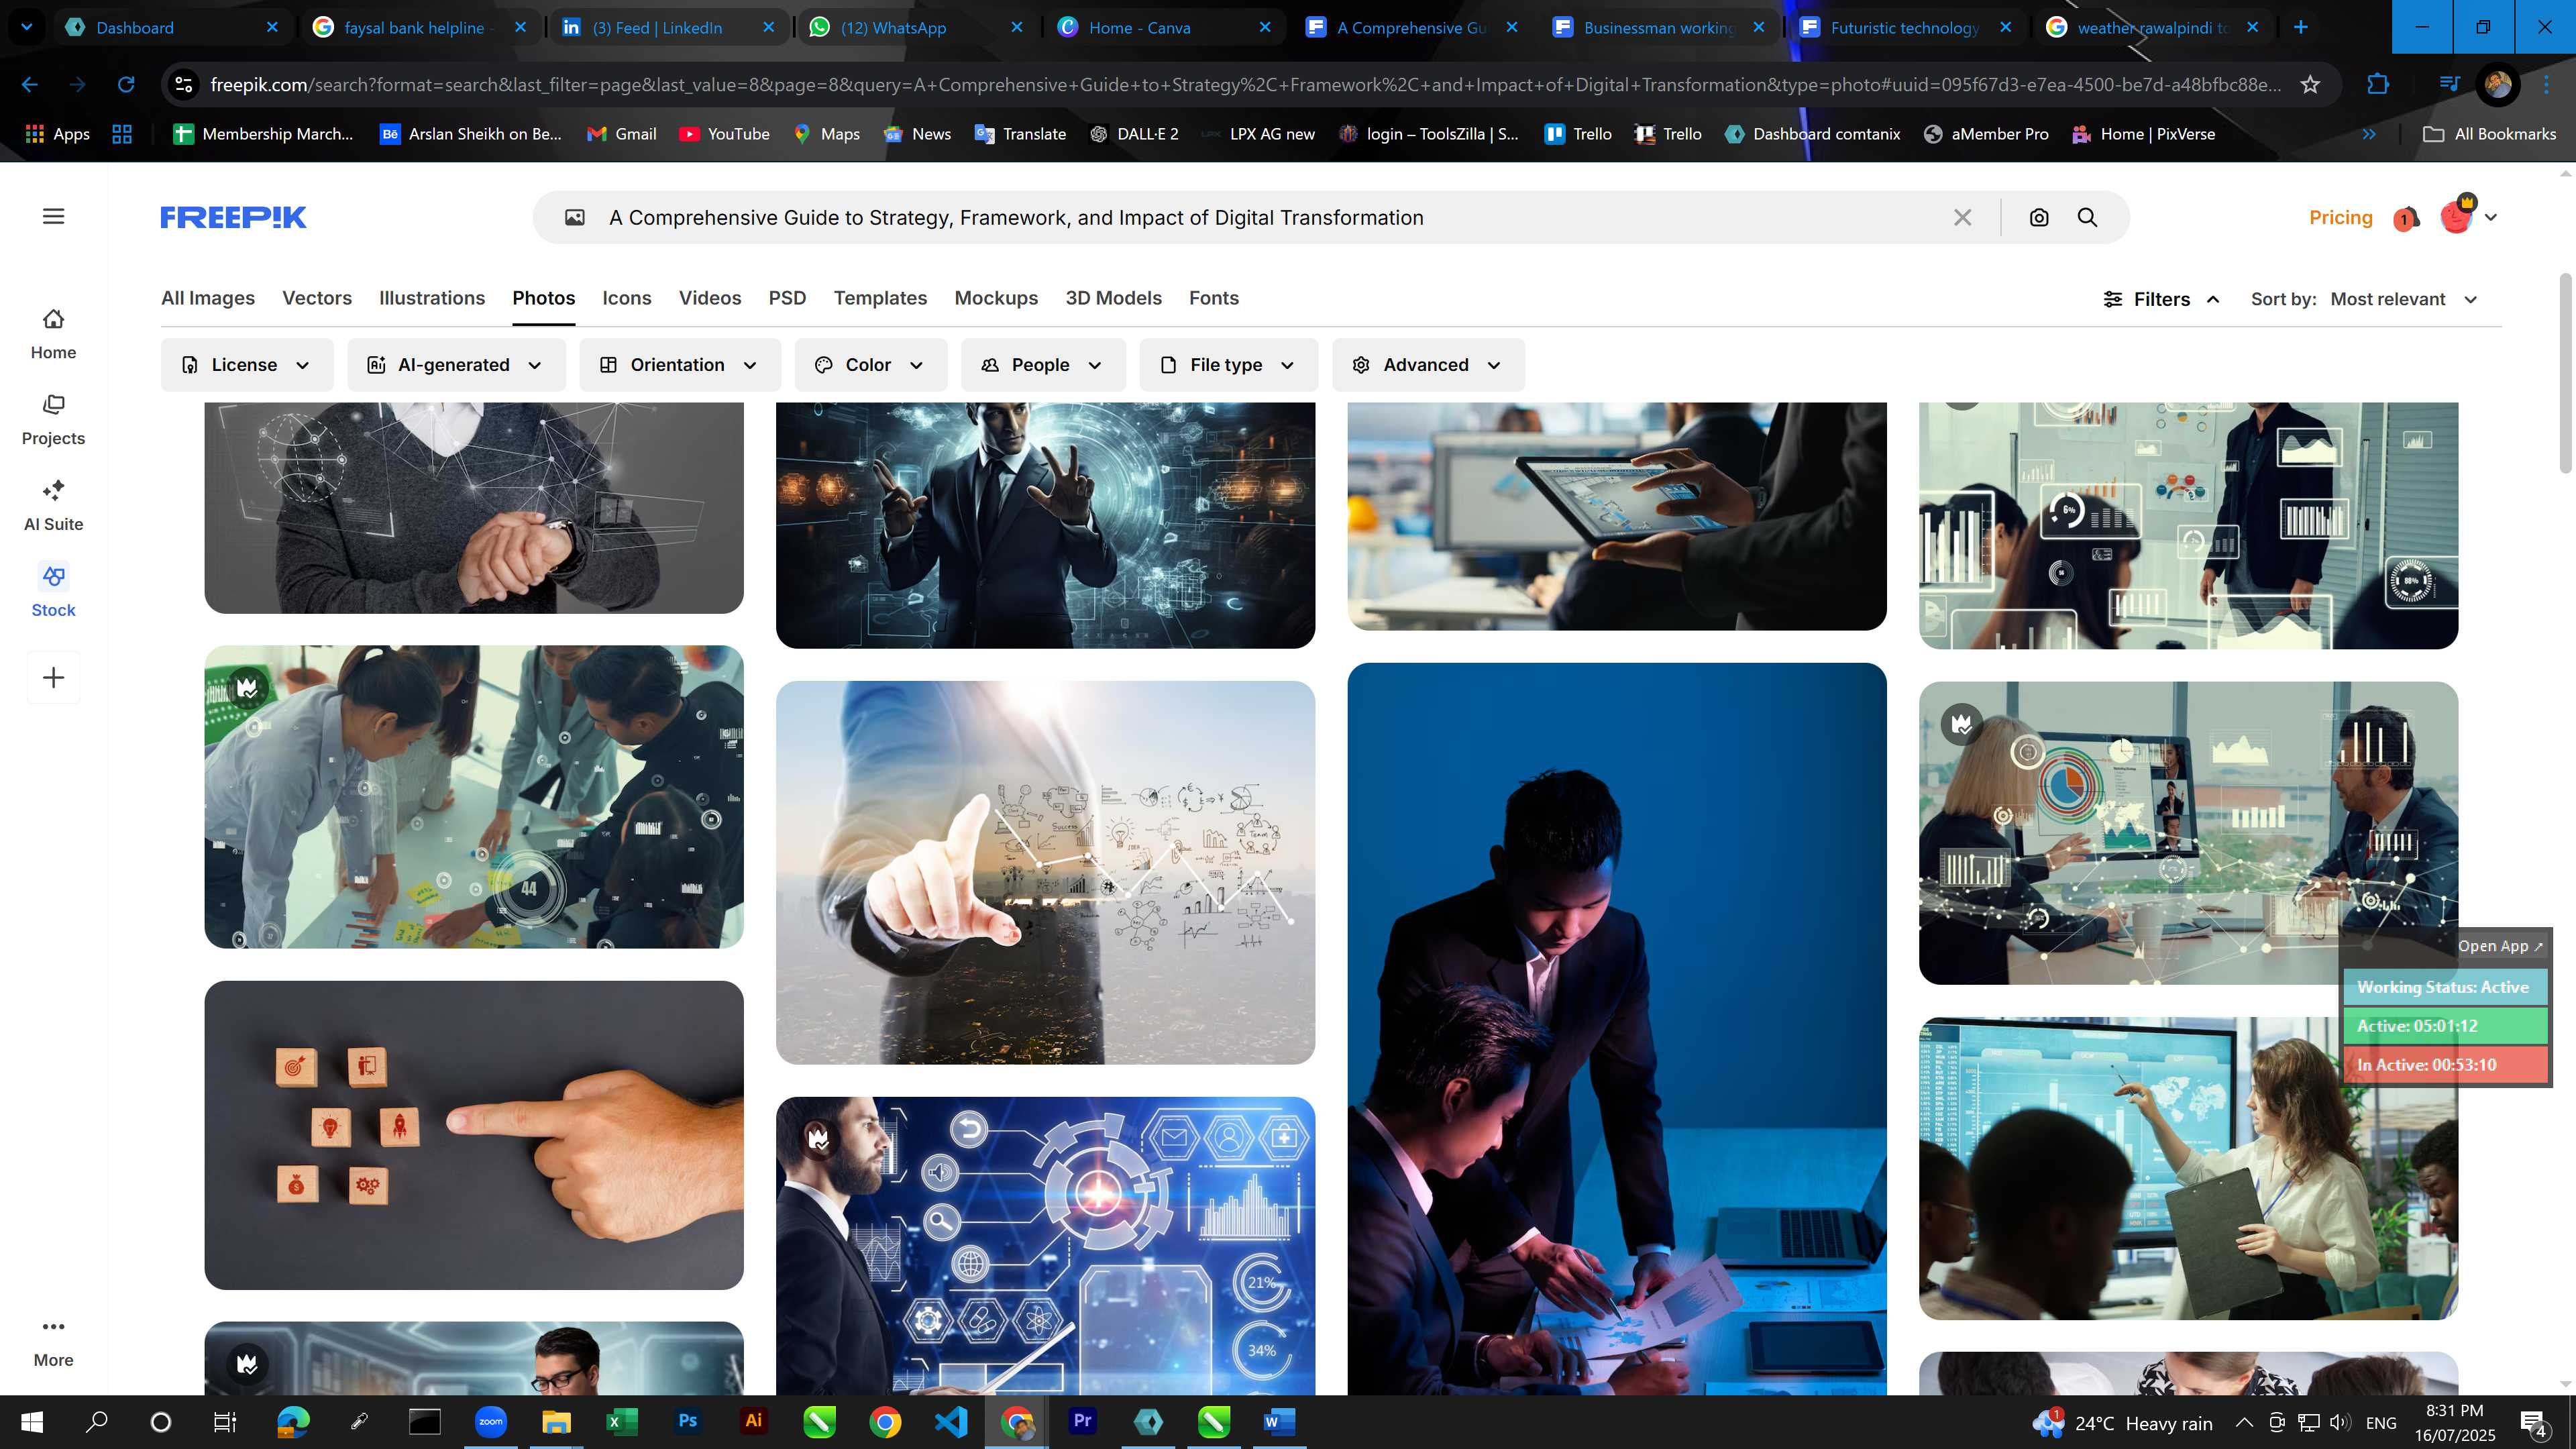The width and height of the screenshot is (2576, 1449).
Task: Open Projects in the sidebar
Action: [53, 420]
